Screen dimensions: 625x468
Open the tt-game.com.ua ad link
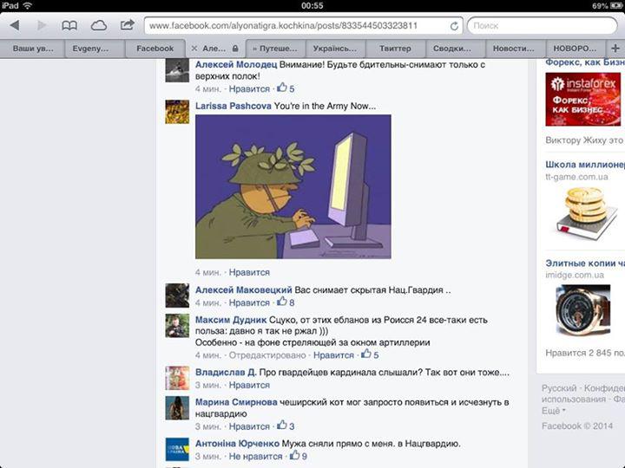coord(576,177)
